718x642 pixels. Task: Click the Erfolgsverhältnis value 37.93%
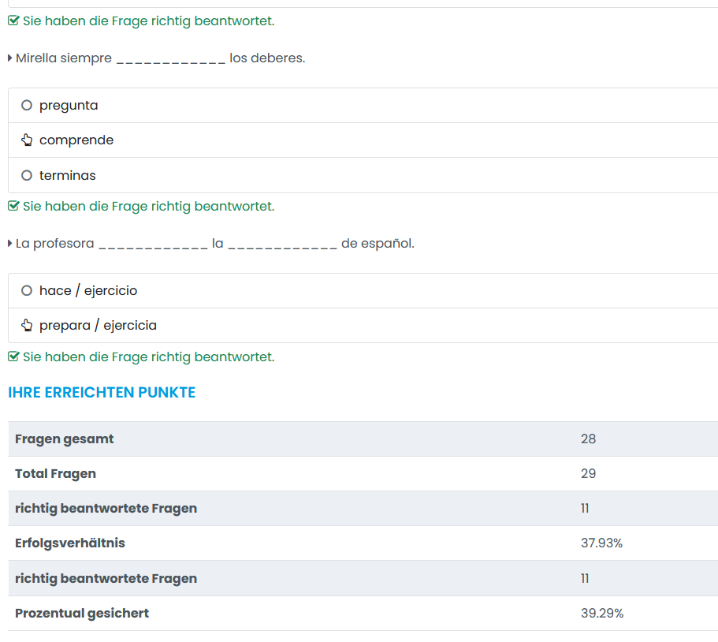pyautogui.click(x=601, y=543)
